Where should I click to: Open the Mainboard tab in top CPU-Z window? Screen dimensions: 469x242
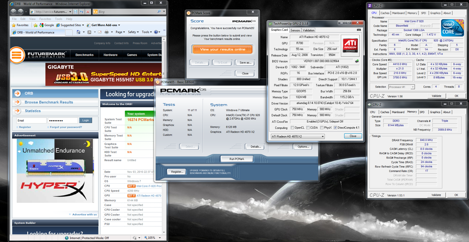(398, 13)
